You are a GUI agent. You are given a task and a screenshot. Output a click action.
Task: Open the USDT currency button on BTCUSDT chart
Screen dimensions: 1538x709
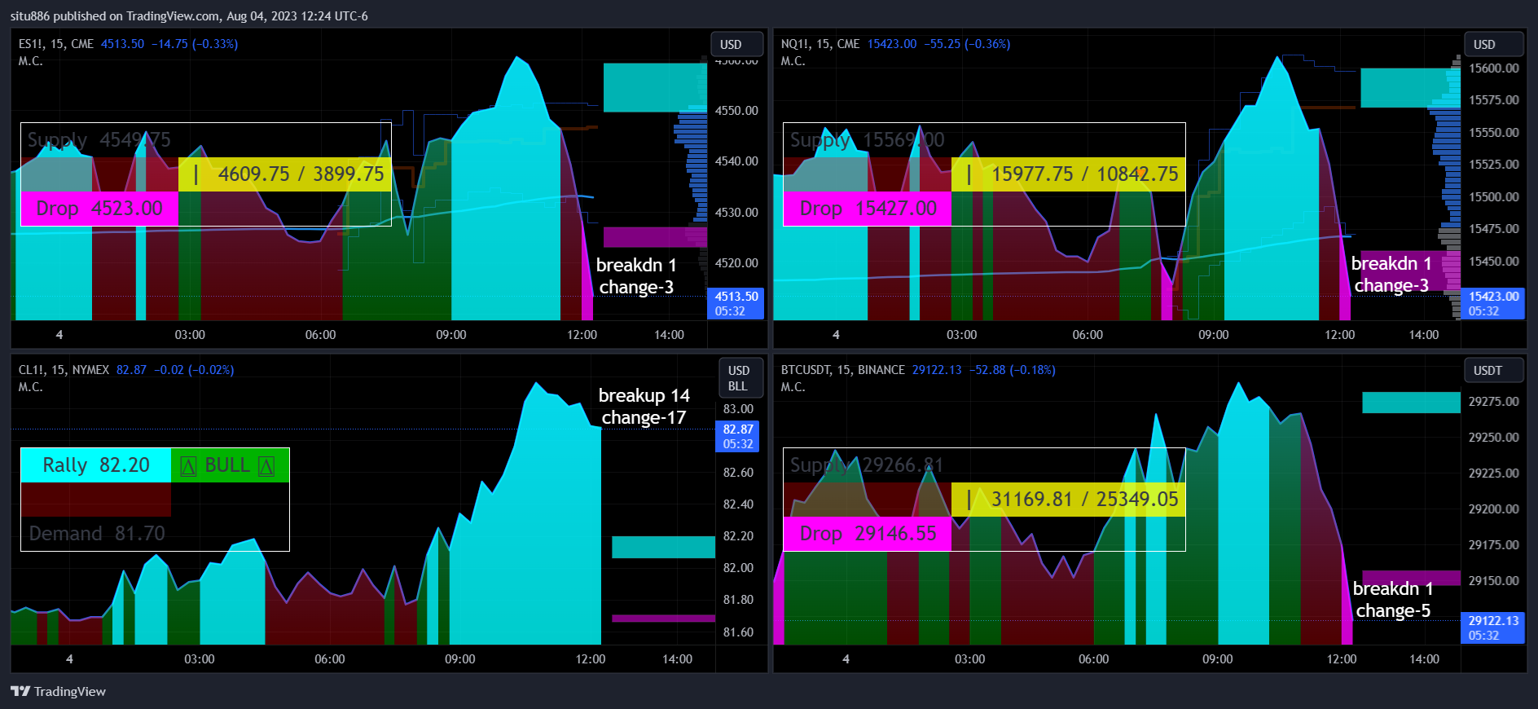pos(1493,370)
